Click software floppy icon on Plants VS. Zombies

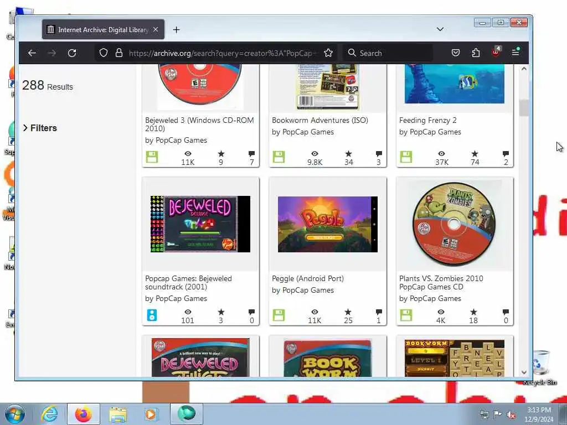(406, 315)
